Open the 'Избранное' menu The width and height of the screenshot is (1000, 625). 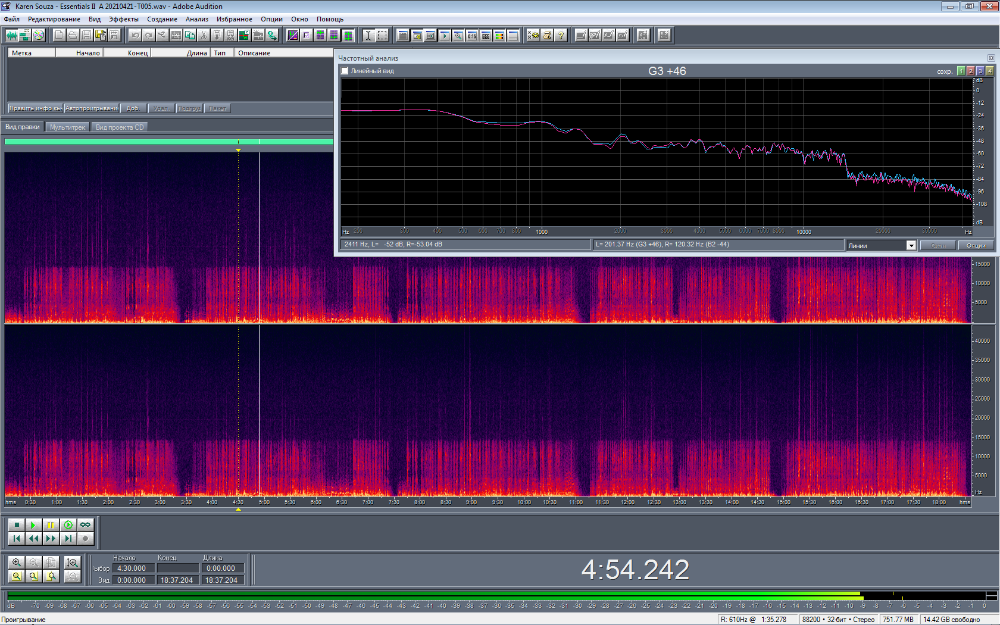(234, 19)
